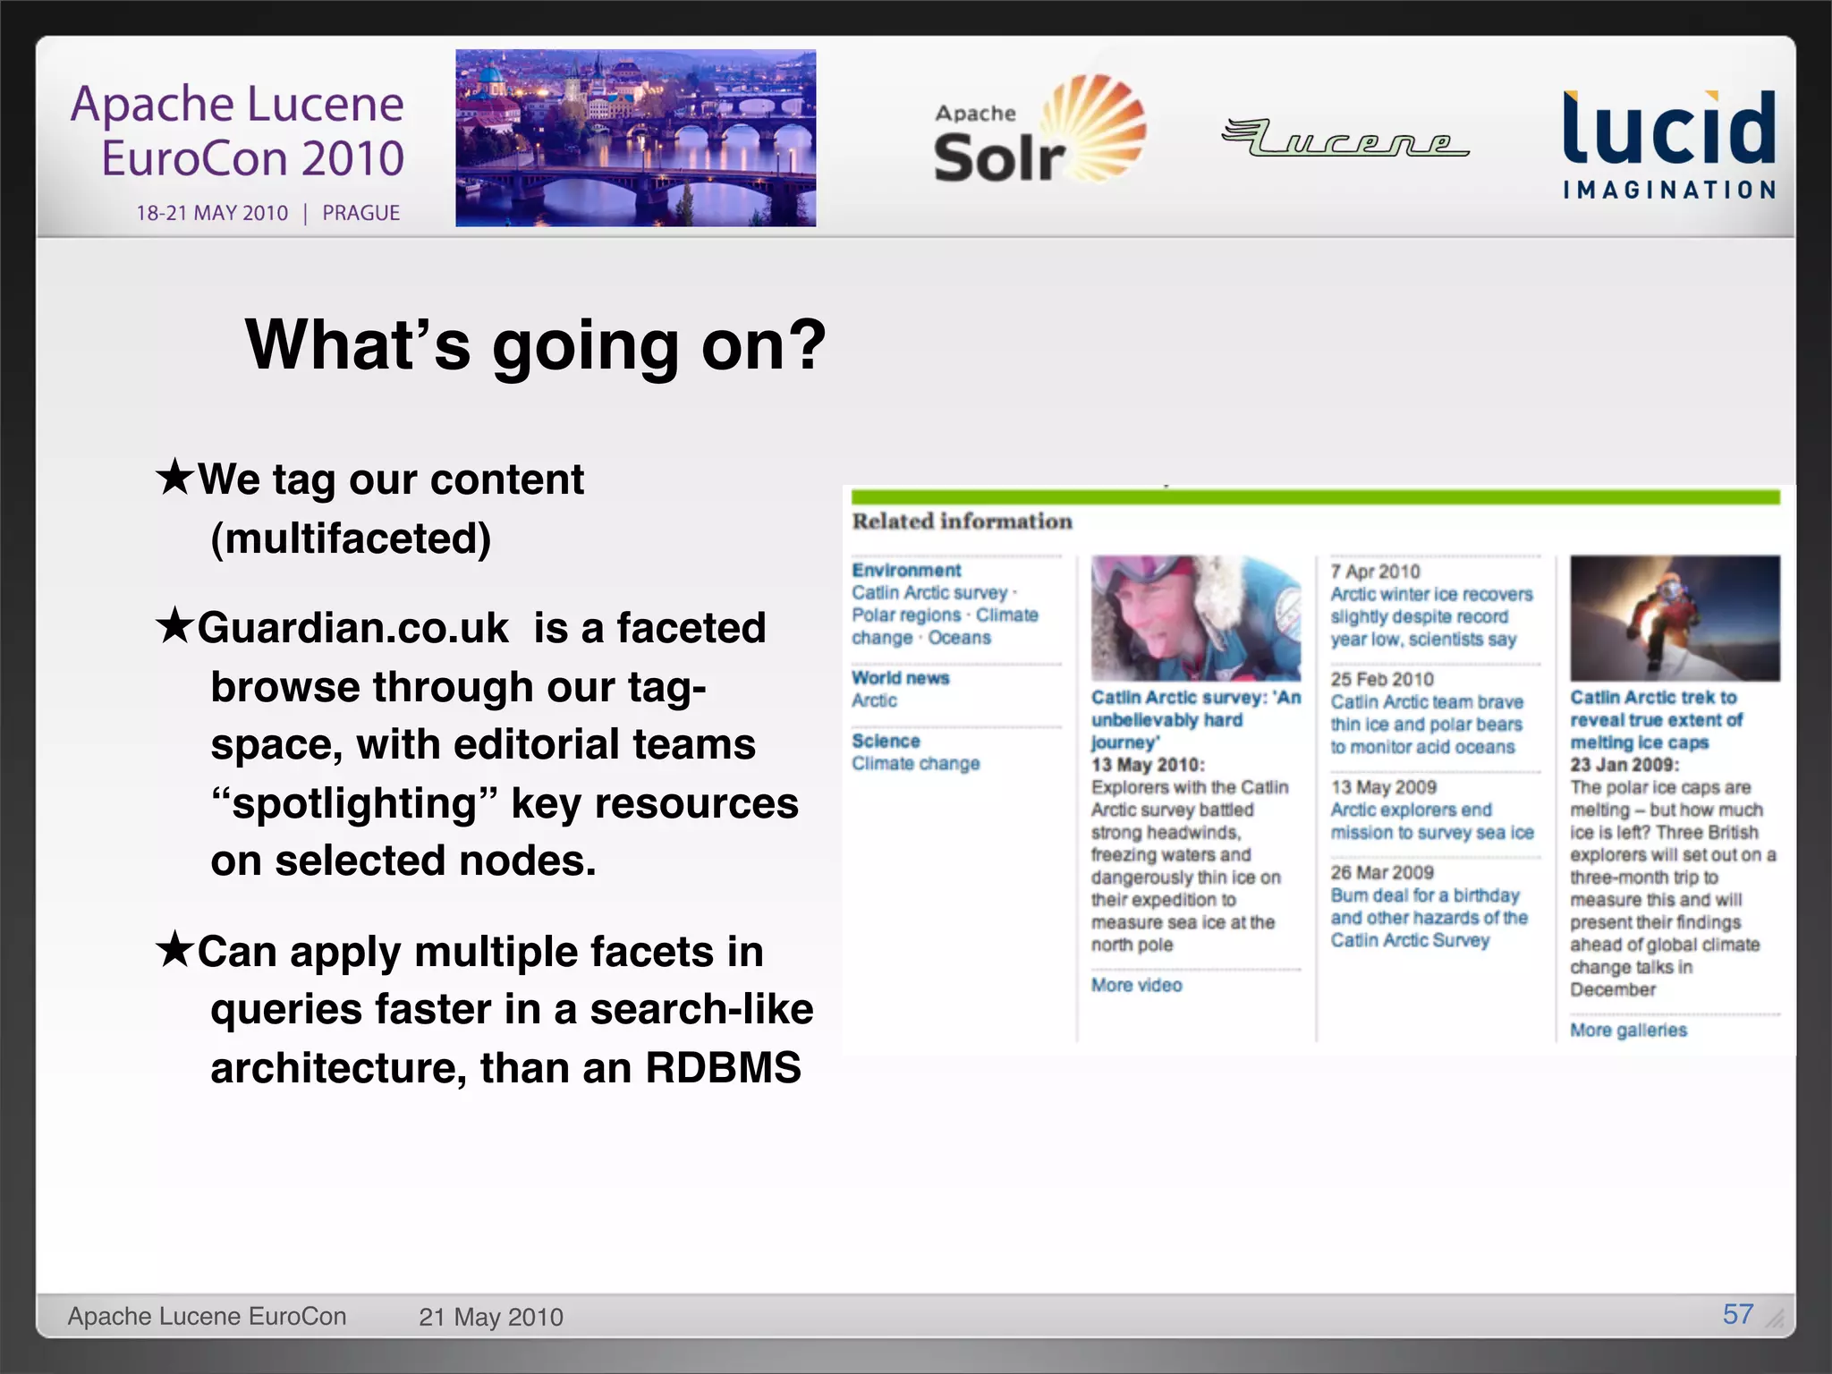1832x1374 pixels.
Task: Click the '26 Mar 2009' date
Action: [1381, 872]
